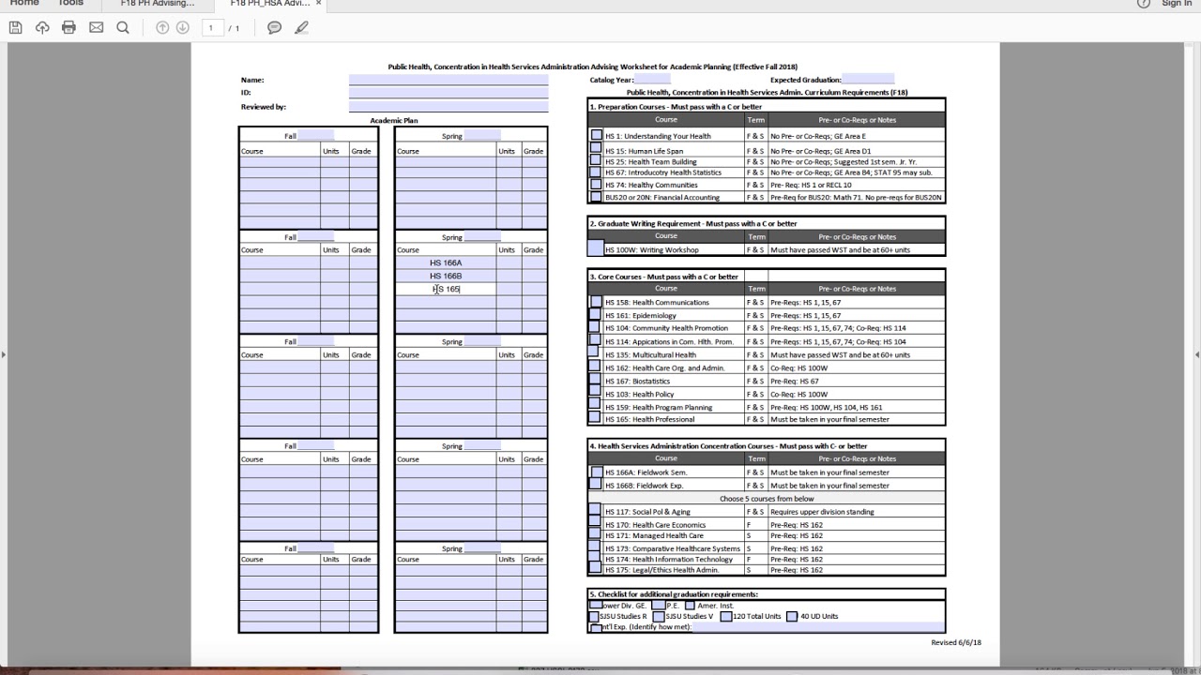Check the 40 UD Units box
This screenshot has height=675, width=1201.
[792, 617]
